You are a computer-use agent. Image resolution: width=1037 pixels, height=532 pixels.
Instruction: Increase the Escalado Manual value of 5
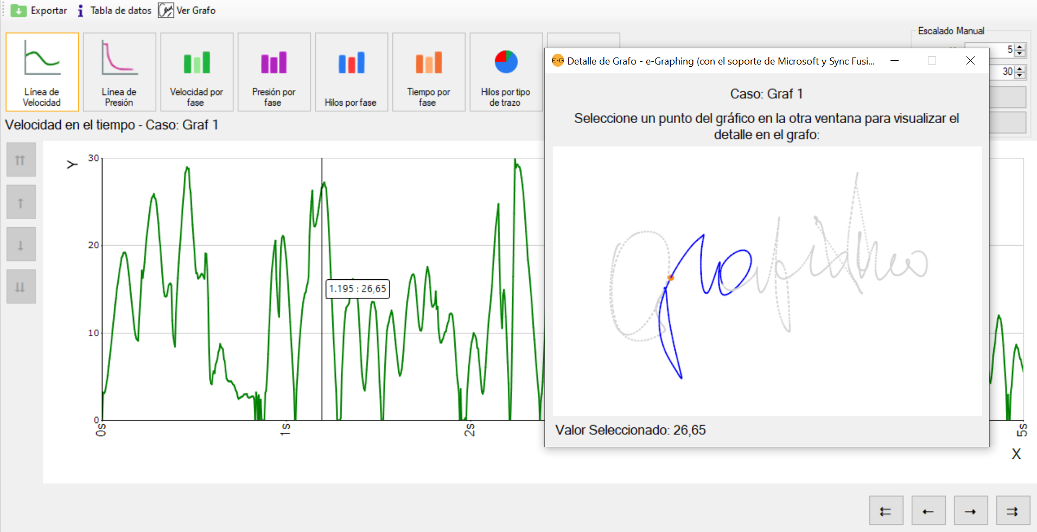point(1020,47)
